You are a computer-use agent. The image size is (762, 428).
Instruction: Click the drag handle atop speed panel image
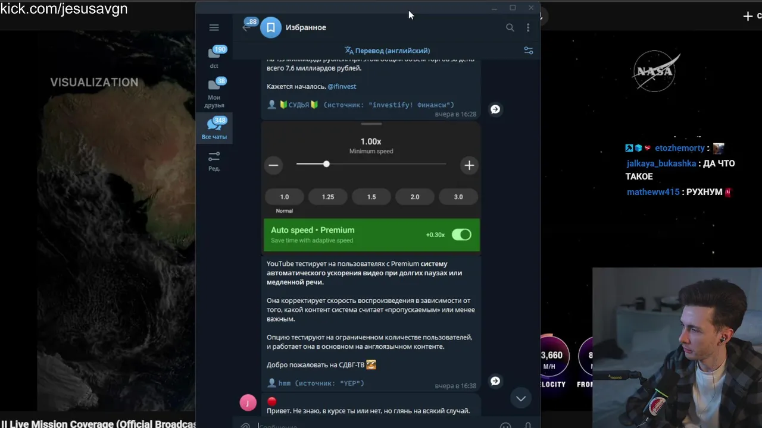(371, 124)
